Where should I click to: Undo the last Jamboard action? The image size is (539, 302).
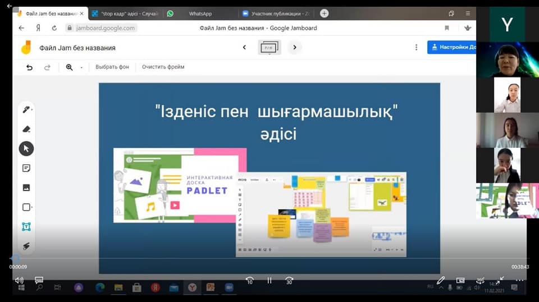[29, 67]
